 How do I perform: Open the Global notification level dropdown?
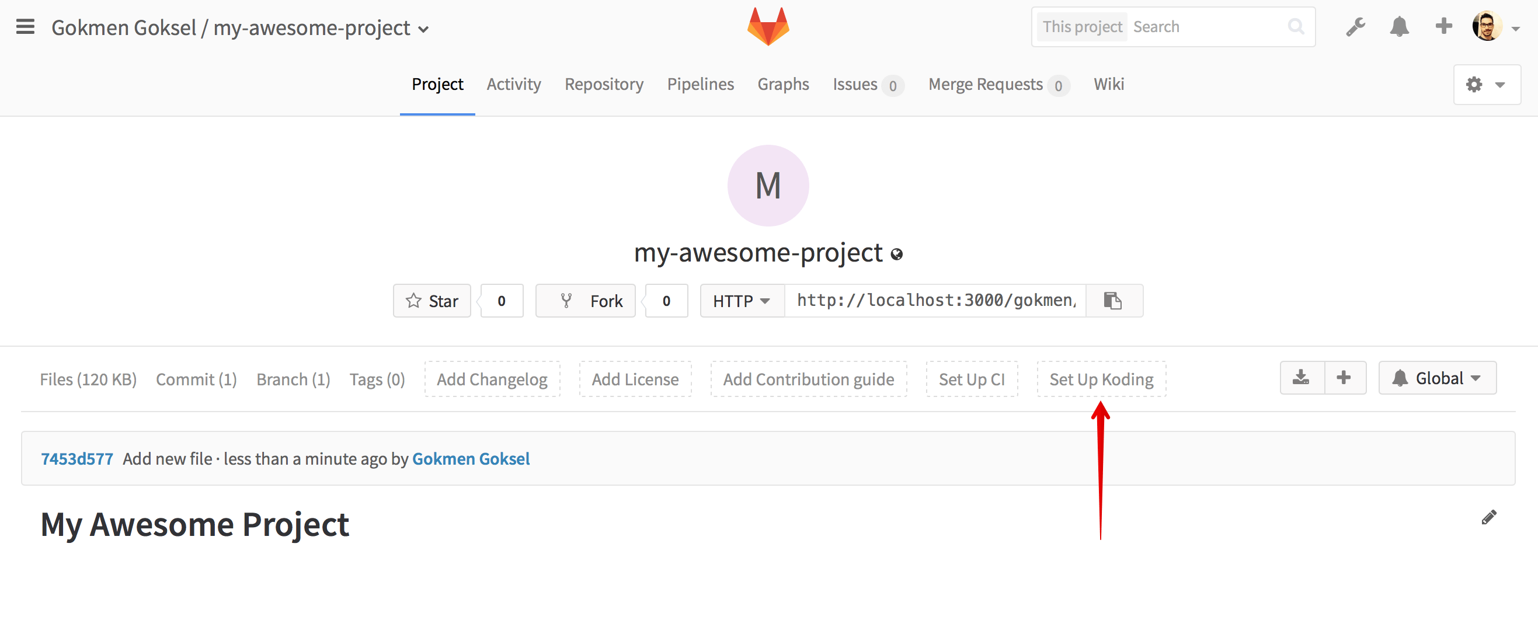[1436, 378]
